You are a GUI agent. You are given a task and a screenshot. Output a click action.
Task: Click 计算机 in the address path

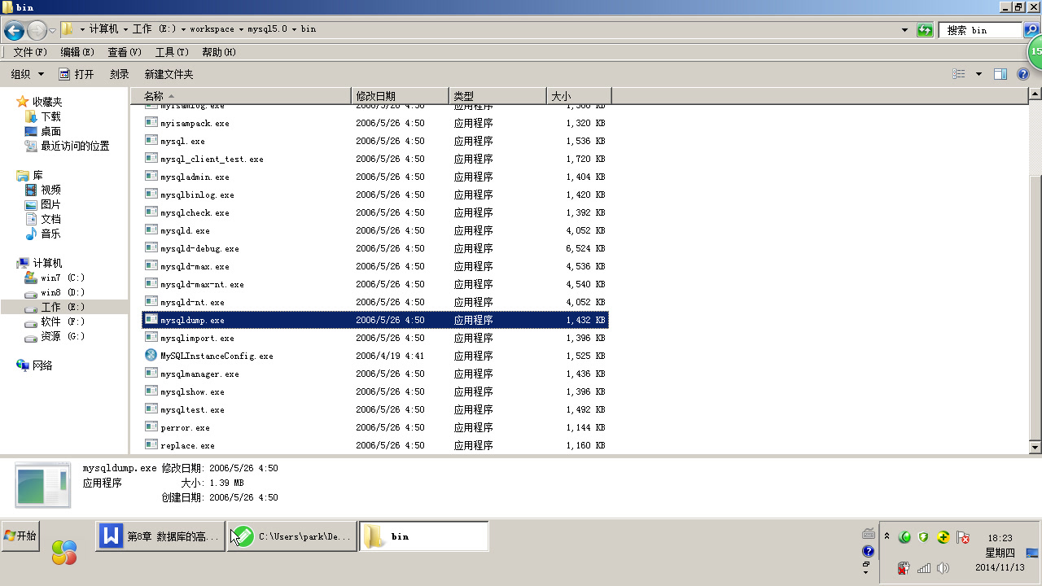103,29
